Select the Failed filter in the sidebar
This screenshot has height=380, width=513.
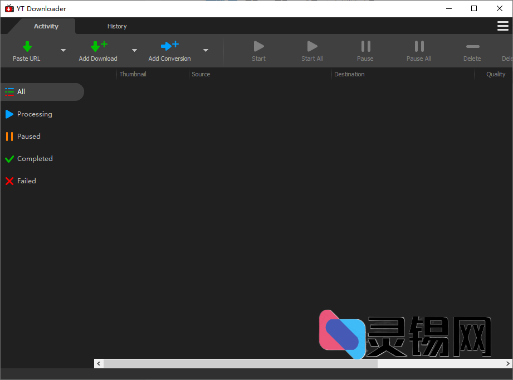pos(25,181)
